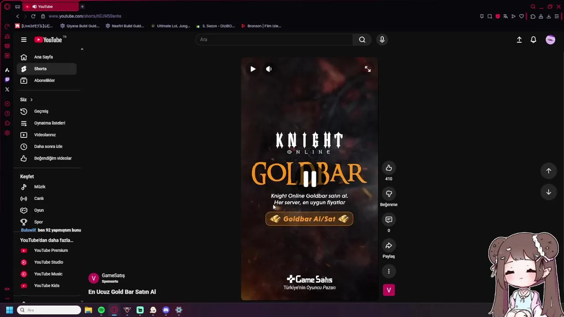Go back in browser history
Screen dimensions: 564x317
coord(18,16)
